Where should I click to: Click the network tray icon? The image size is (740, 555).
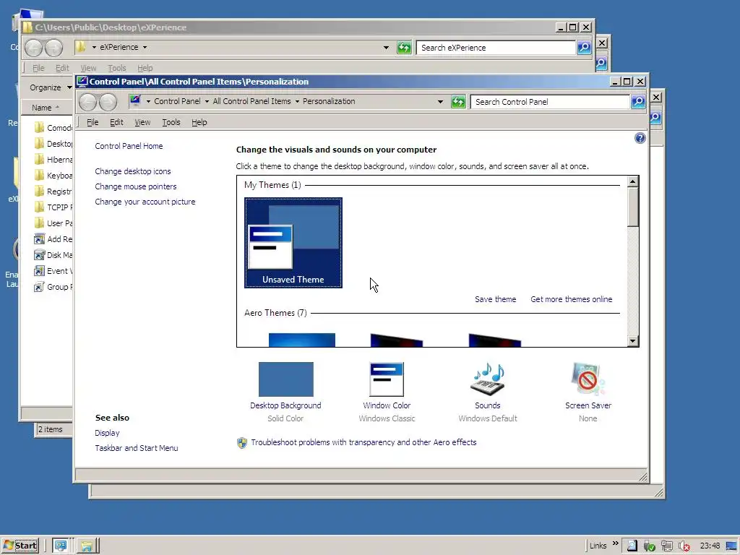(667, 546)
